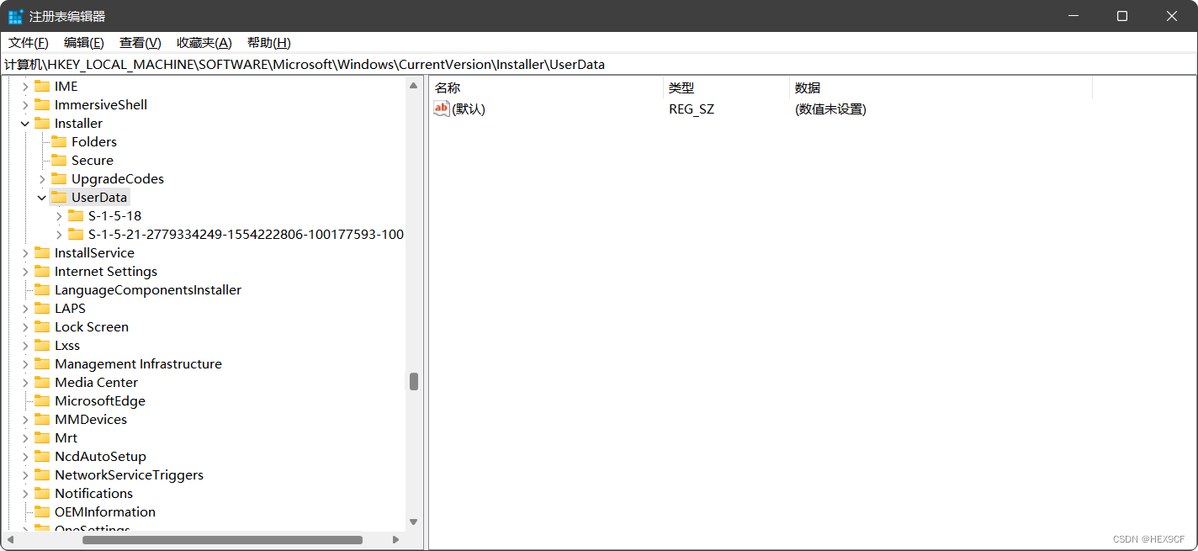The width and height of the screenshot is (1198, 551).
Task: Select the LanguageComponentsInstaller folder icon
Action: click(42, 290)
